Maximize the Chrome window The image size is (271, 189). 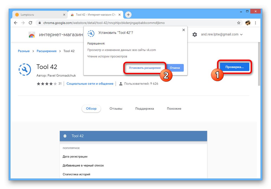coord(247,11)
